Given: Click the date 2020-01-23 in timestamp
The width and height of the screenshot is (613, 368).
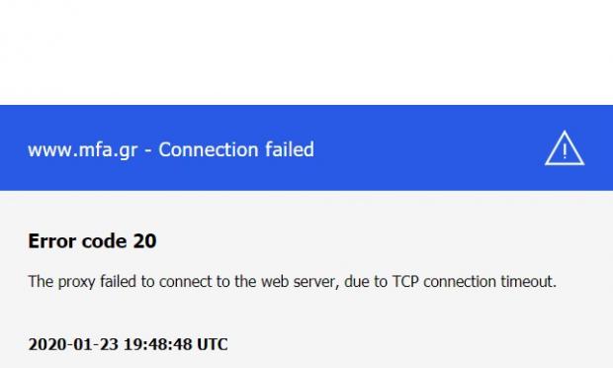Looking at the screenshot, I should pos(73,344).
